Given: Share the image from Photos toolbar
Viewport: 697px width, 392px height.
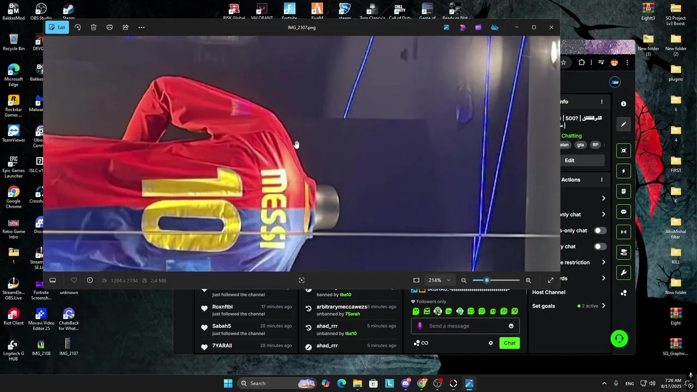Looking at the screenshot, I should (x=125, y=27).
